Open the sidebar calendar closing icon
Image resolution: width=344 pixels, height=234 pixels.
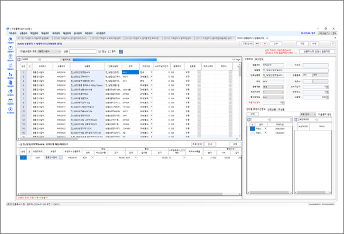pos(11,101)
